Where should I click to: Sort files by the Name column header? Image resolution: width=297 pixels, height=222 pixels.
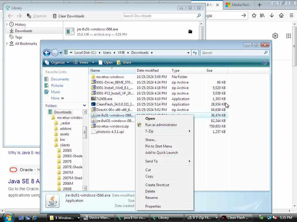112,71
